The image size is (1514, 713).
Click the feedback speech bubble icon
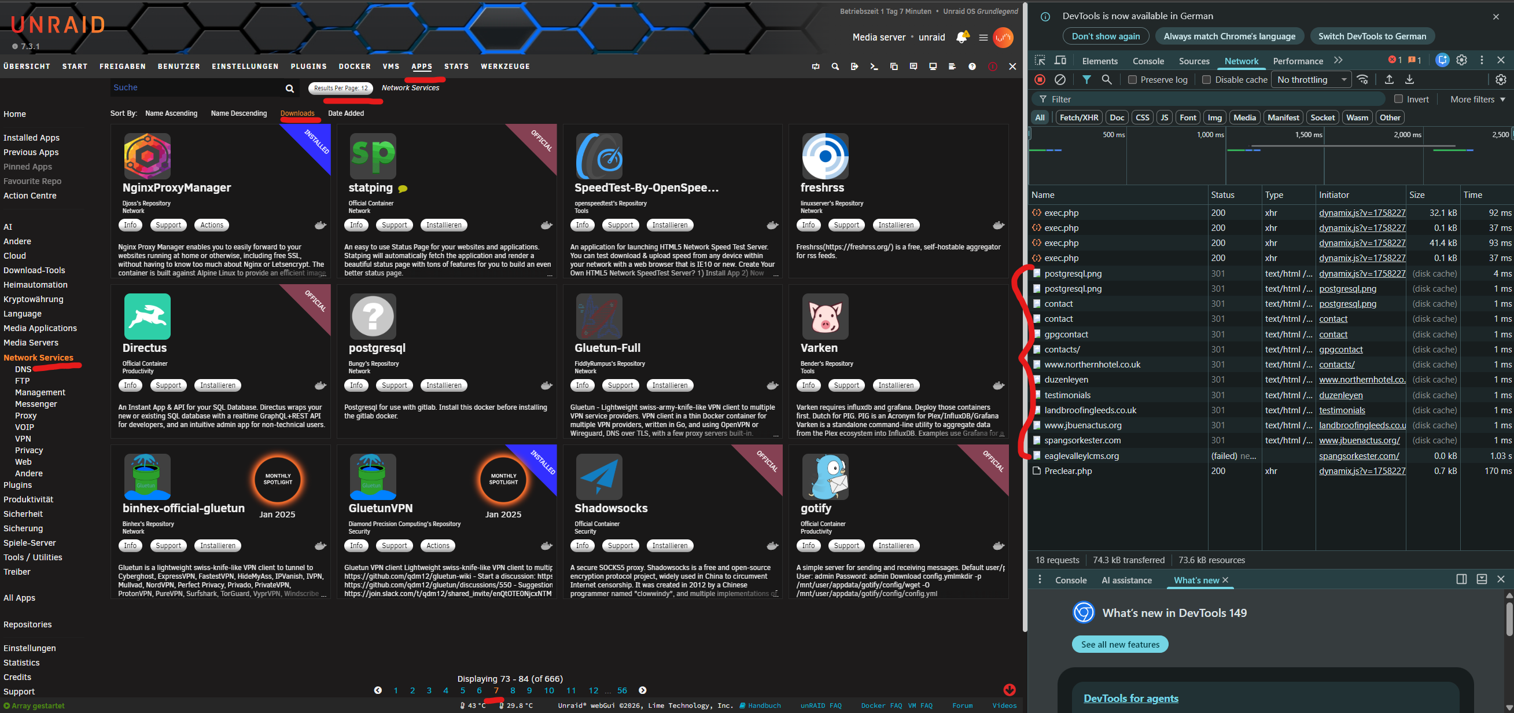pos(913,67)
